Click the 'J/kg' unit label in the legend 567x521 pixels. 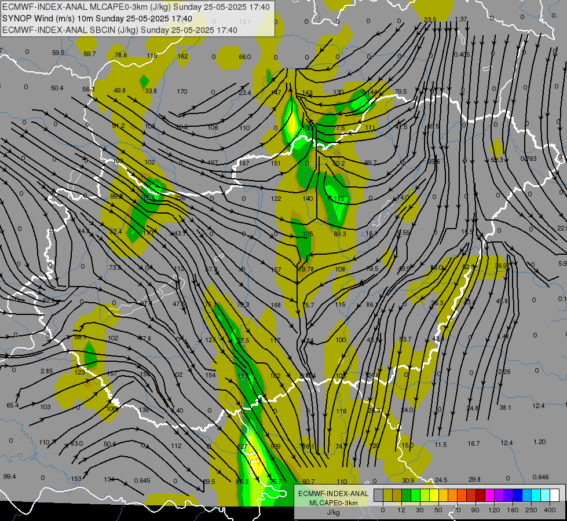coord(333,512)
